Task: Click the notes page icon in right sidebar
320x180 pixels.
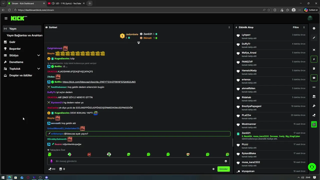Action: click(x=314, y=68)
